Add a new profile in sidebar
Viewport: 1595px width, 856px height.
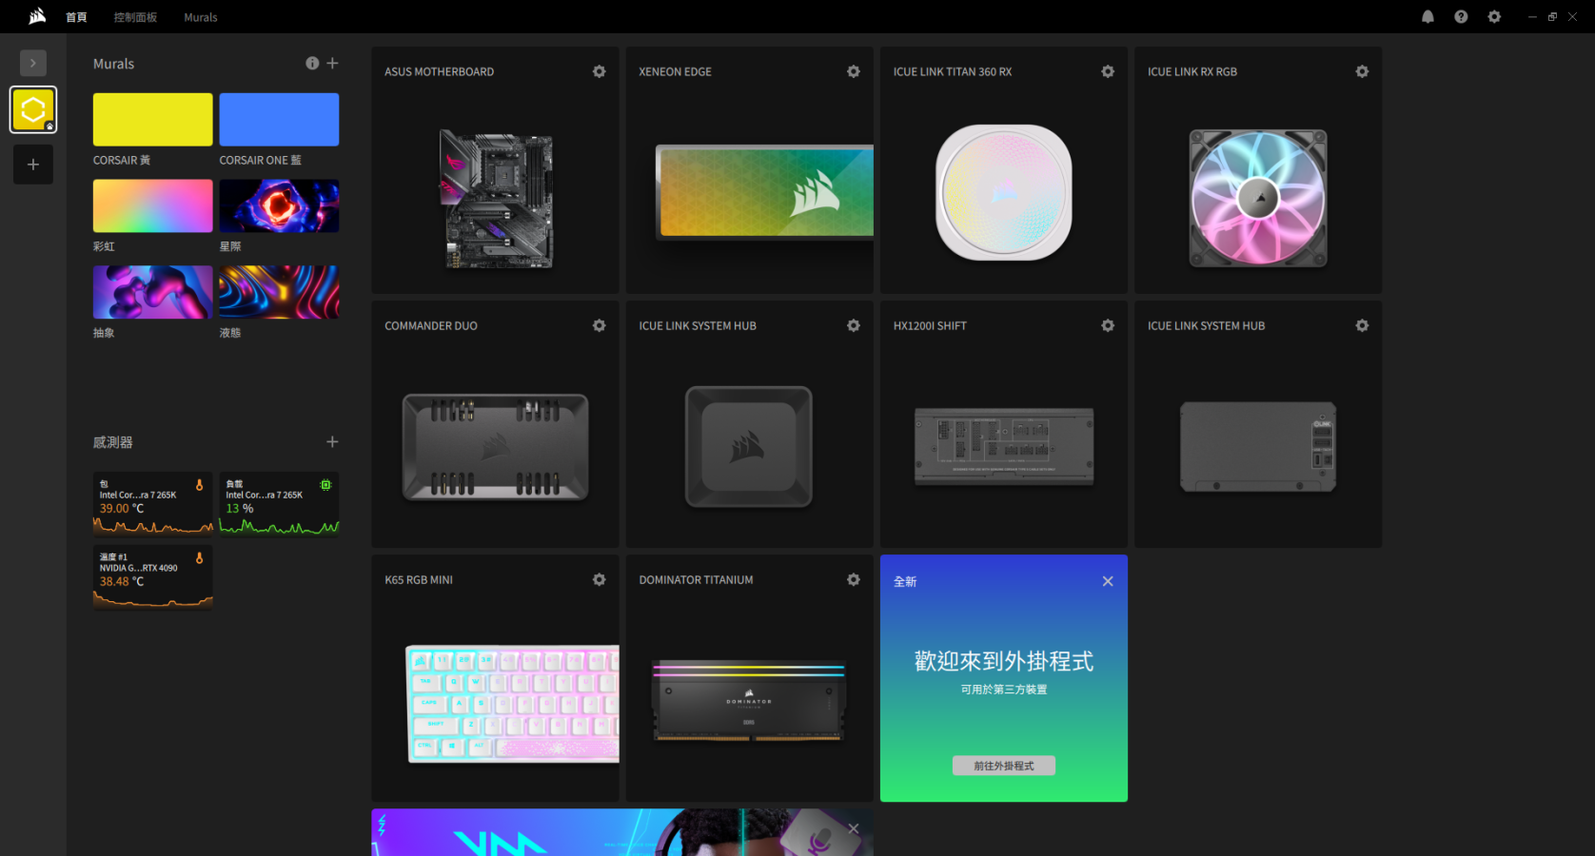[x=33, y=165]
